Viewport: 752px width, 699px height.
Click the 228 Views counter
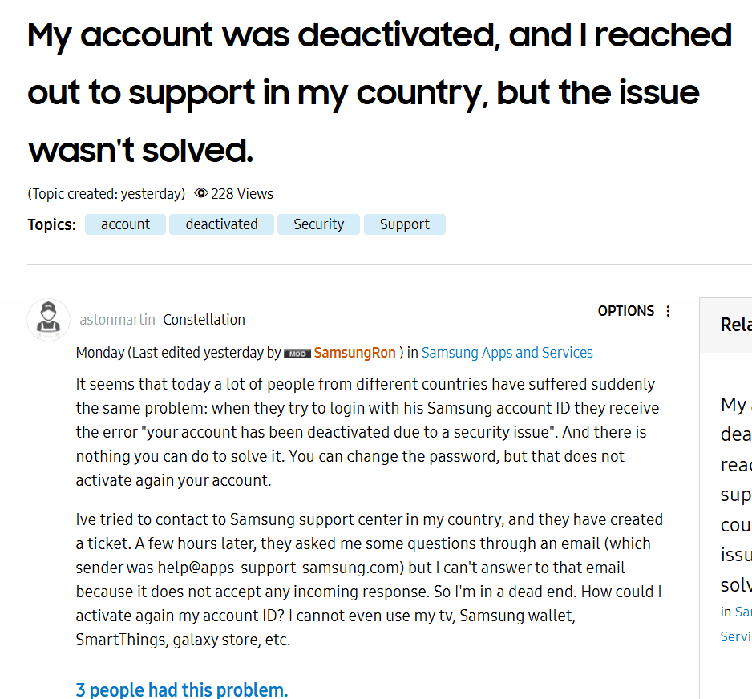[242, 194]
